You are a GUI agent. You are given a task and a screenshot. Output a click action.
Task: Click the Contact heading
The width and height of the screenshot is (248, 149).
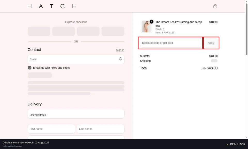click(34, 50)
